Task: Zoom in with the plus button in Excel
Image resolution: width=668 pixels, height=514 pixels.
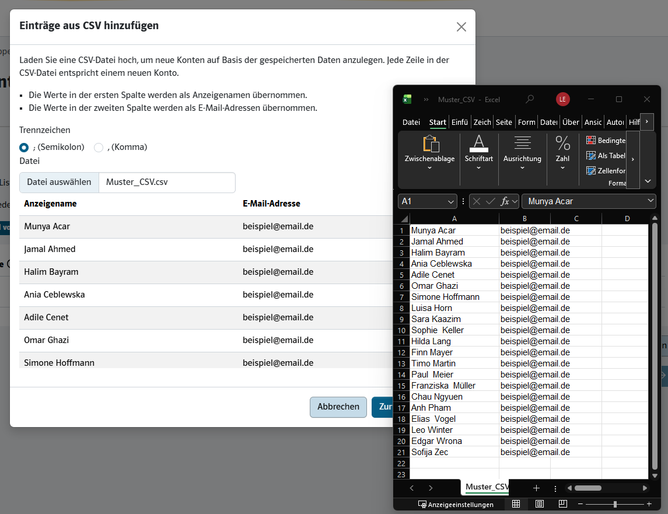Action: [649, 504]
